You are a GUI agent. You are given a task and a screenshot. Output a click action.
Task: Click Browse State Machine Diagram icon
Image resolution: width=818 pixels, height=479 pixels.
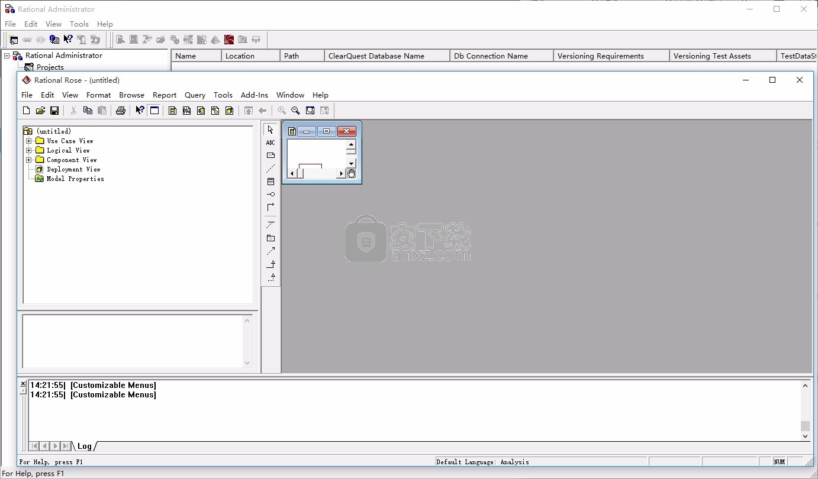[215, 111]
